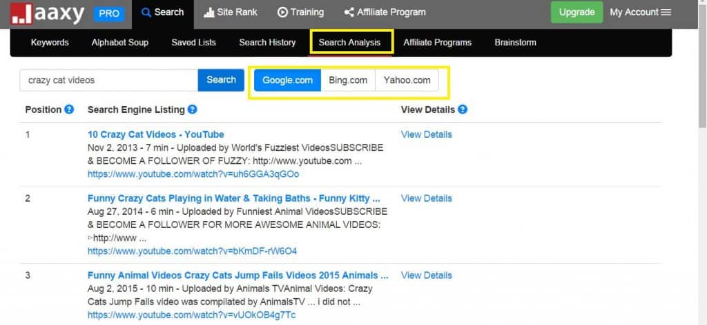Open the Search top menu
This screenshot has height=325, width=707.
click(x=163, y=14)
